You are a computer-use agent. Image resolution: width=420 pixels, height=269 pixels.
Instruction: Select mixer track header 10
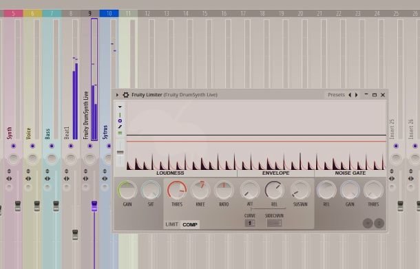[x=109, y=13]
